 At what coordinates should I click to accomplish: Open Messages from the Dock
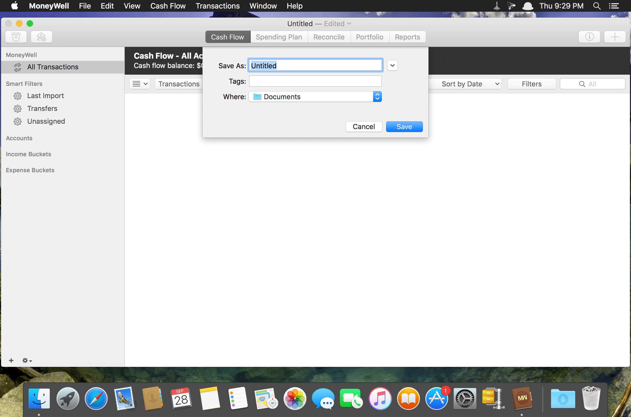pyautogui.click(x=323, y=398)
